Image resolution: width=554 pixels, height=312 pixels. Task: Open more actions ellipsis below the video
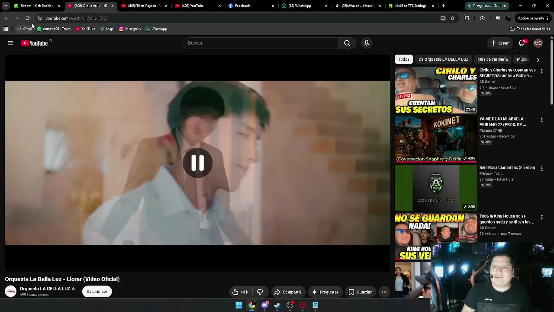(384, 292)
